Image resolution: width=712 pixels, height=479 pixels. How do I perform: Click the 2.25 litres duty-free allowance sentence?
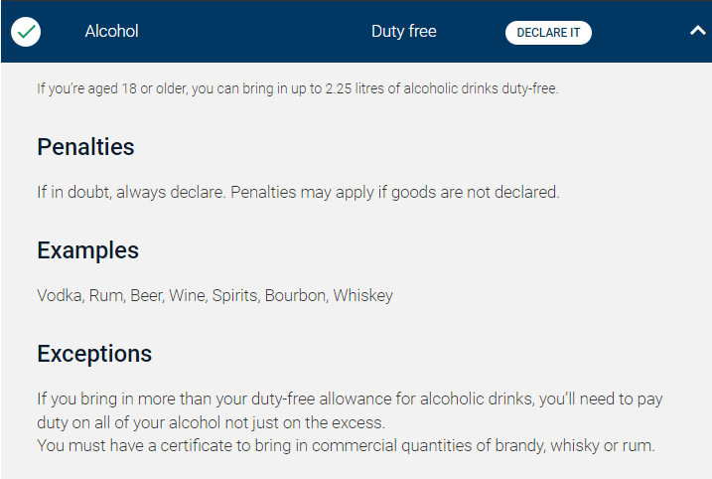coord(298,88)
